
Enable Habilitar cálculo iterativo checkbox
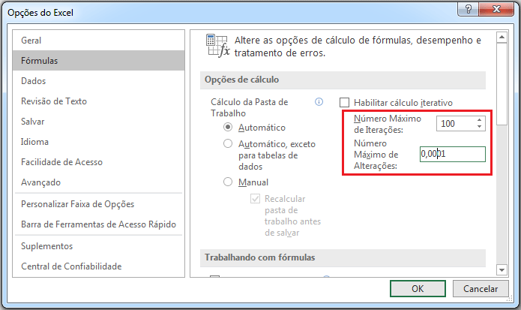point(345,103)
